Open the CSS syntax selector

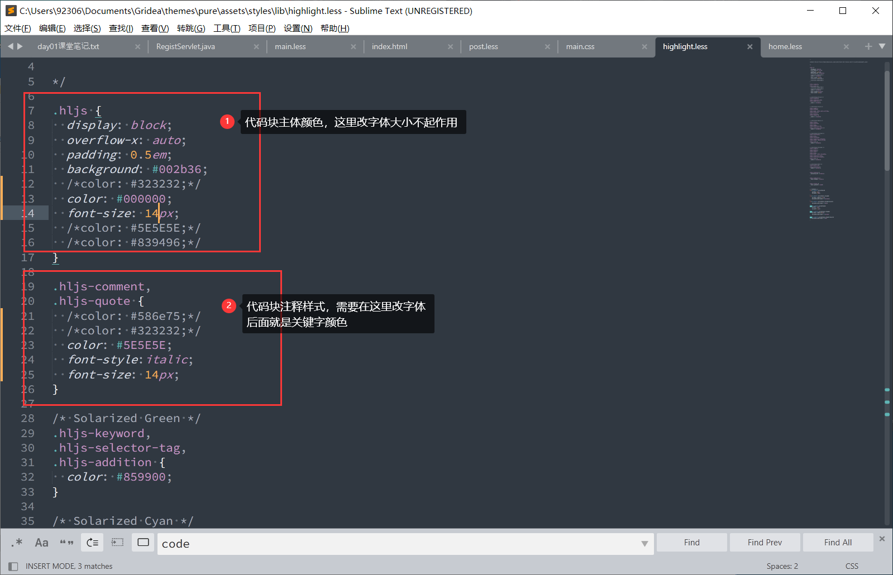coord(852,566)
